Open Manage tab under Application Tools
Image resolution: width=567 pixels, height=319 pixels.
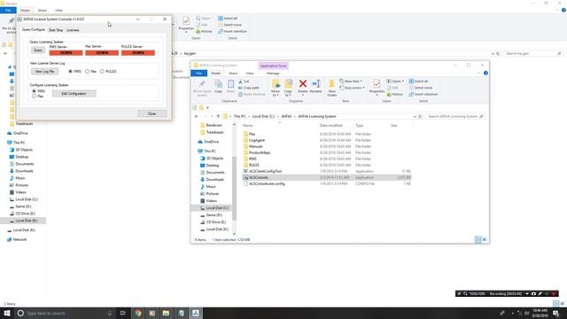tap(273, 73)
